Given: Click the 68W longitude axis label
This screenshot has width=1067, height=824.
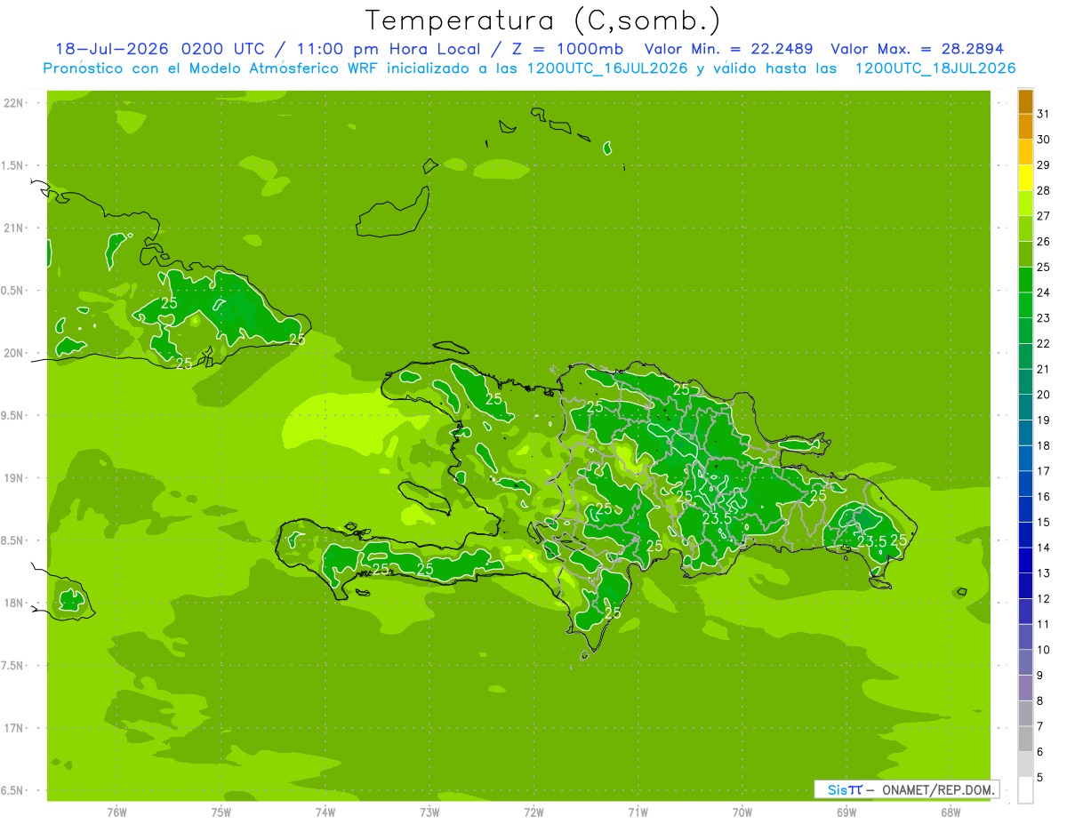Looking at the screenshot, I should 951,812.
